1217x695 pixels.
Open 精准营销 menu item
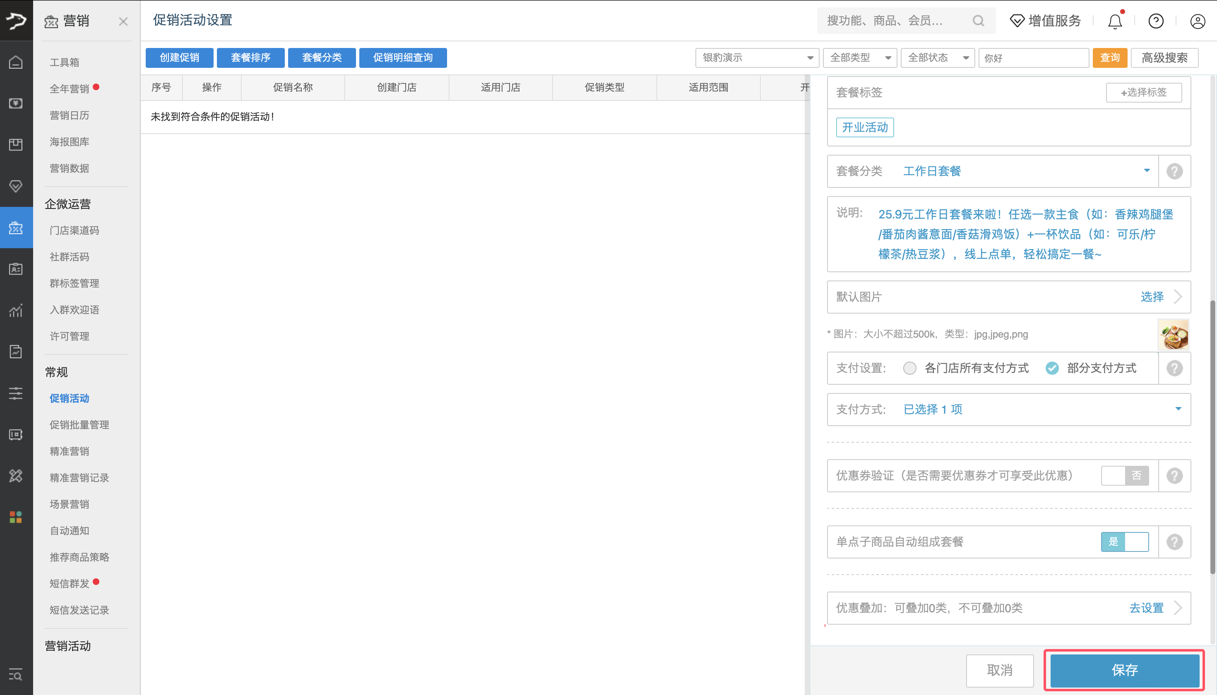[x=70, y=452]
